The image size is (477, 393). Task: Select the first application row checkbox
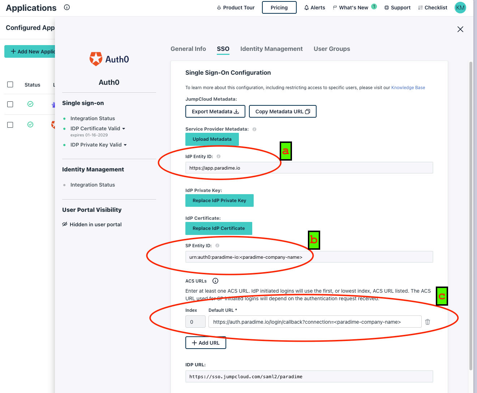pos(10,104)
